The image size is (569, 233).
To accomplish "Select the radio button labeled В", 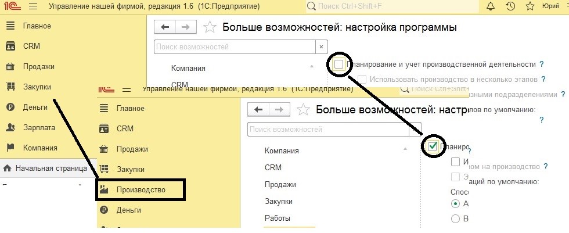I will (x=455, y=218).
